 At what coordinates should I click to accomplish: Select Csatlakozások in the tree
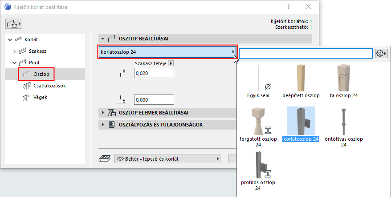point(49,86)
